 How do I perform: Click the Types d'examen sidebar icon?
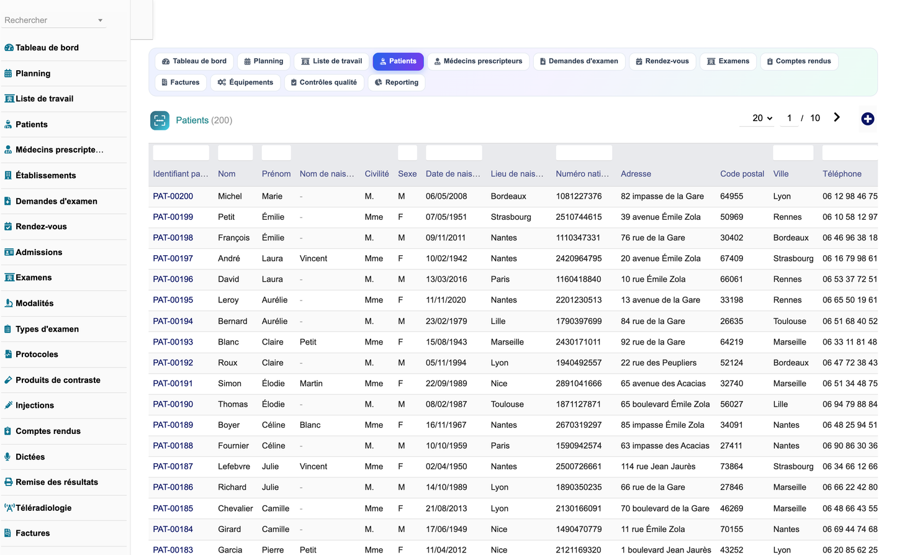(8, 329)
